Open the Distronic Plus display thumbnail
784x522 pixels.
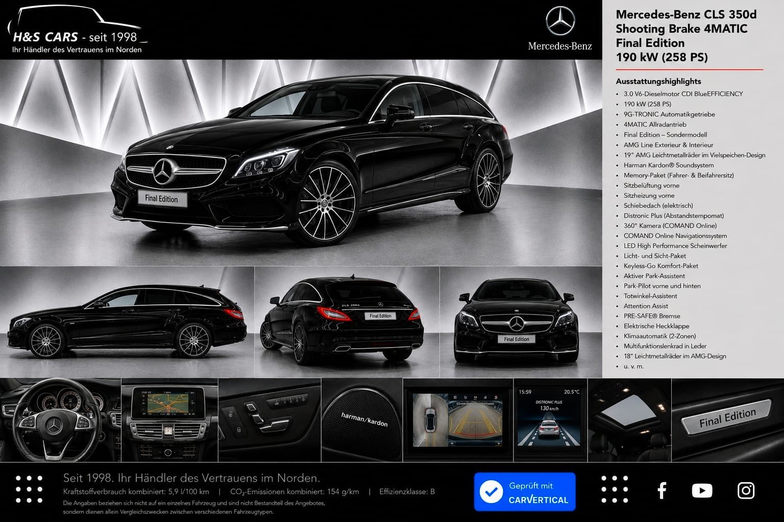550,420
